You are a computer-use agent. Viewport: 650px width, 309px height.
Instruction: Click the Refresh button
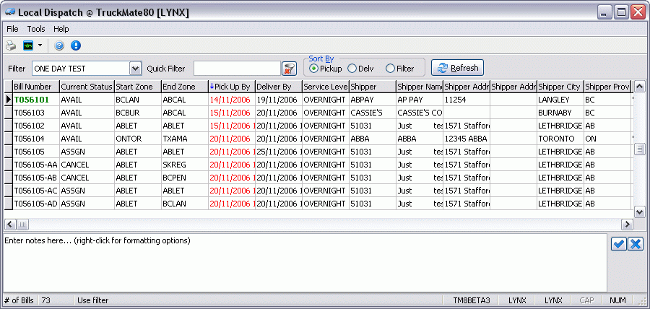tap(457, 68)
